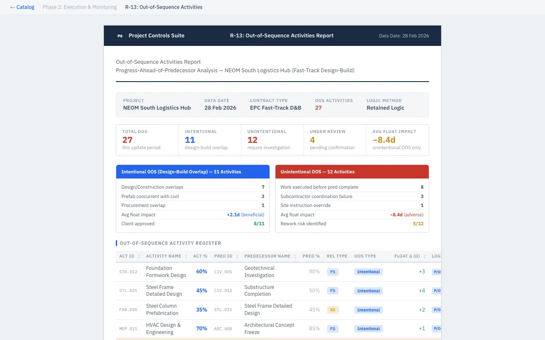Expand the Unintentional OOS panel header
Screen dimensions: 545x340
coord(352,172)
